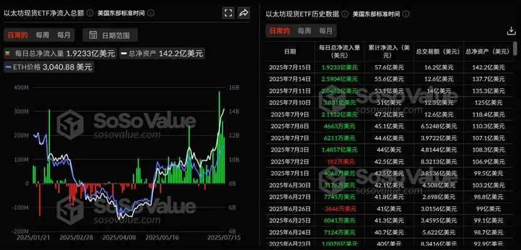
Task: Click the fullscreen expand icon on the chart
Action: pos(228,13)
